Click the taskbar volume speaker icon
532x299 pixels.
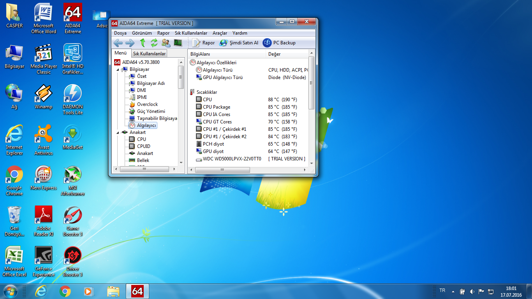coord(472,291)
